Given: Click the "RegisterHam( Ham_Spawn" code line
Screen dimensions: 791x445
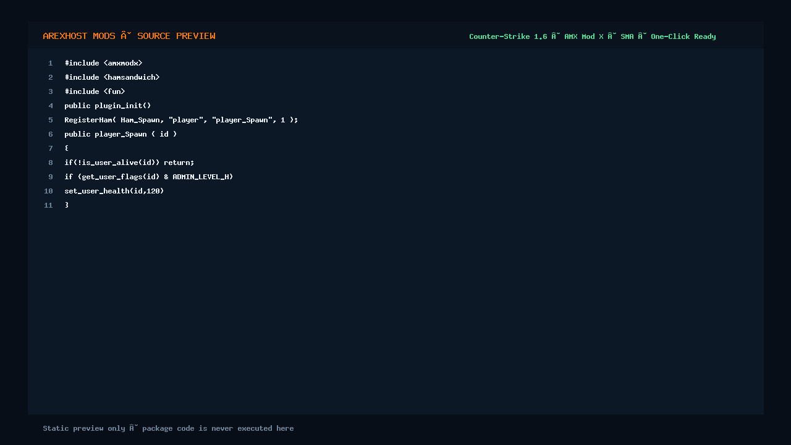Looking at the screenshot, I should tap(181, 120).
